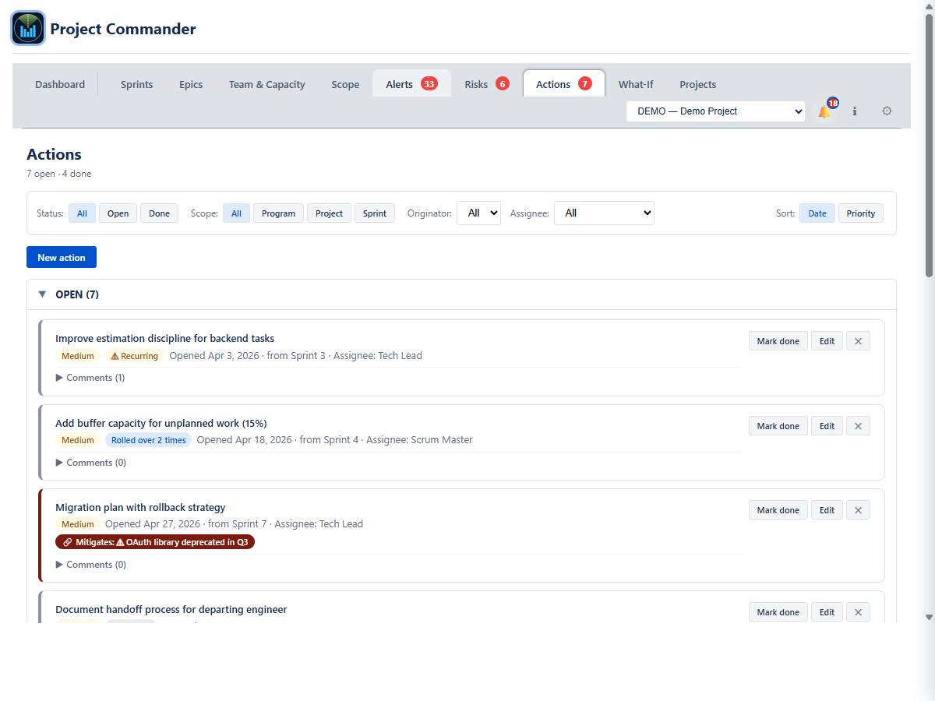Viewport: 935px width, 701px height.
Task: Set scope filter to All
Action: pos(236,213)
